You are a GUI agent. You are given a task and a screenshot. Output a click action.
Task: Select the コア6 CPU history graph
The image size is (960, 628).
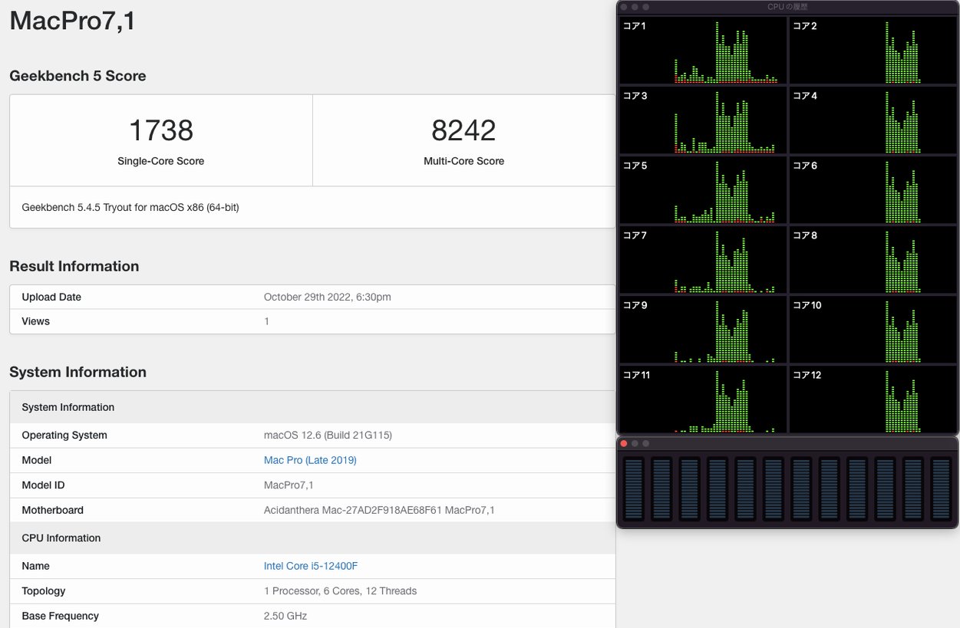pos(873,190)
